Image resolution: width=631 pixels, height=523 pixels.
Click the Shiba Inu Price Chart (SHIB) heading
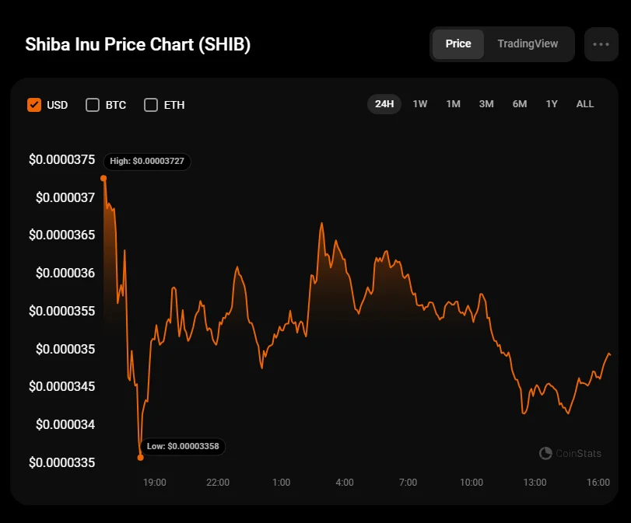coord(138,44)
